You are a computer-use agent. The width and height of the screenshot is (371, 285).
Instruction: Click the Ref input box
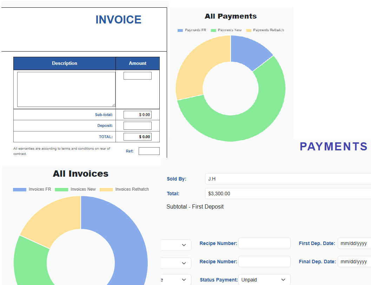[x=149, y=151]
